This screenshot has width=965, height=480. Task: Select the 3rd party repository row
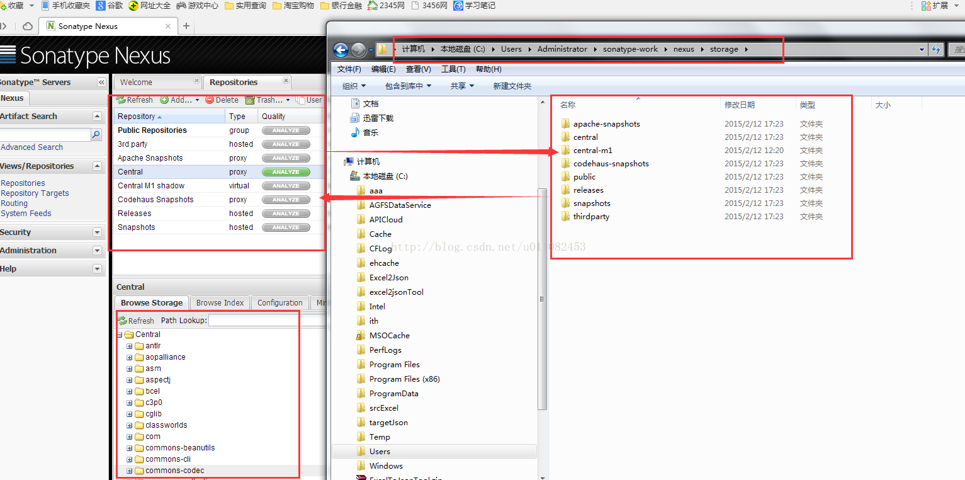click(219, 144)
